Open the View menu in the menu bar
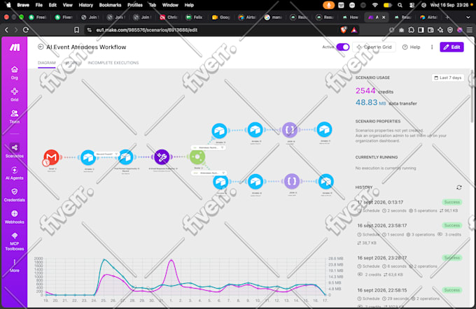 pyautogui.click(x=67, y=5)
